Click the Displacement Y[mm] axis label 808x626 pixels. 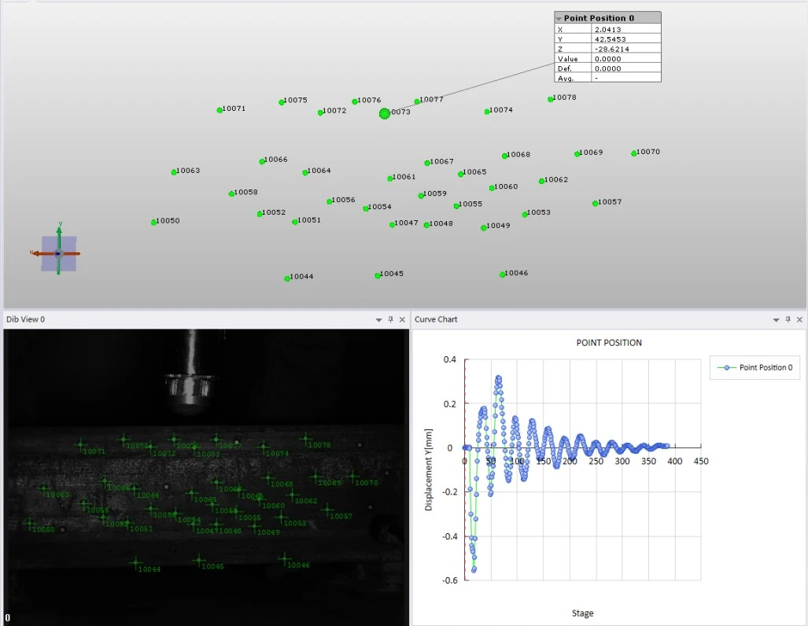[x=428, y=469]
